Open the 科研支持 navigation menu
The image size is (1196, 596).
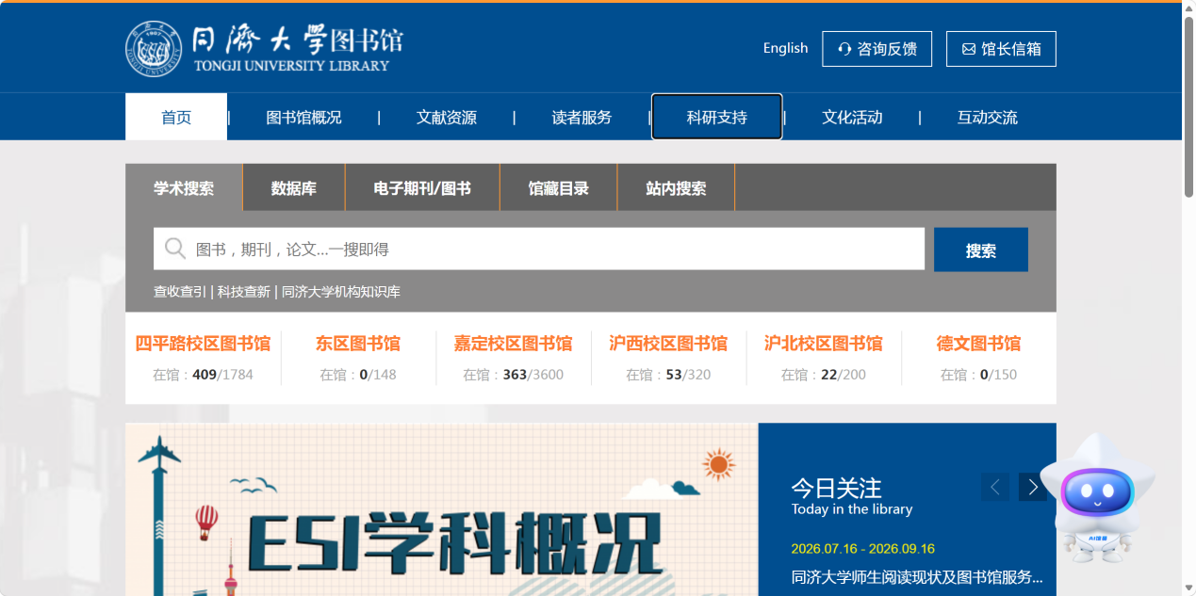717,117
